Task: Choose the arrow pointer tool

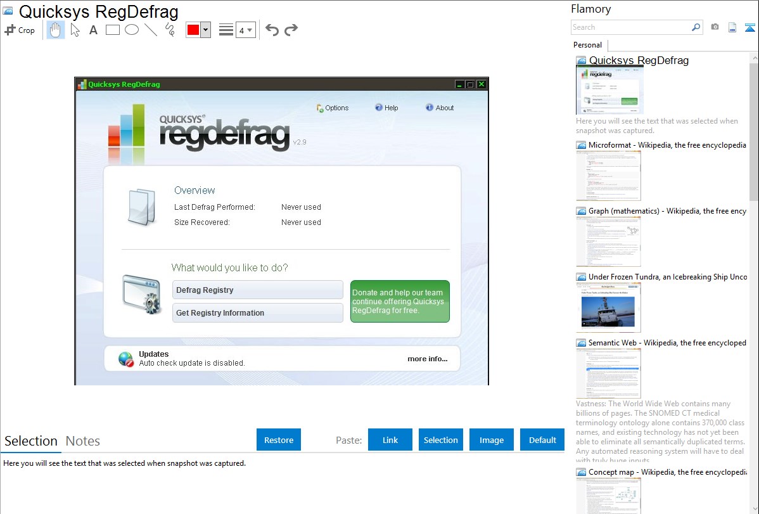Action: tap(75, 30)
